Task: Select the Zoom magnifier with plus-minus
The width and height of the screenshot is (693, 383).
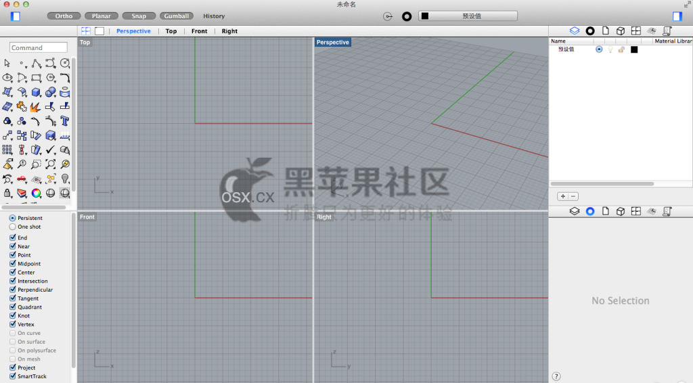Action: click(x=22, y=164)
